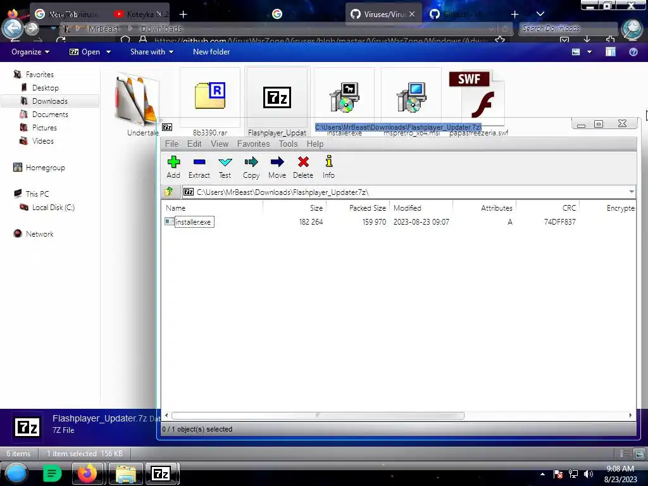Open the Help menu in 7-Zip

click(315, 144)
